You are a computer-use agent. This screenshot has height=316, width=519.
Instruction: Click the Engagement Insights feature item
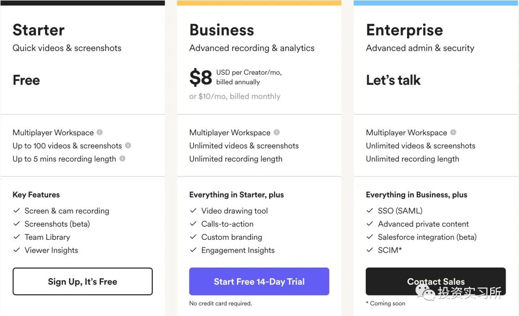(x=238, y=250)
